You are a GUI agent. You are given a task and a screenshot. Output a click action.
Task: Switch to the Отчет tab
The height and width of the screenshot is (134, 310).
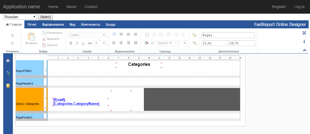[32, 25]
